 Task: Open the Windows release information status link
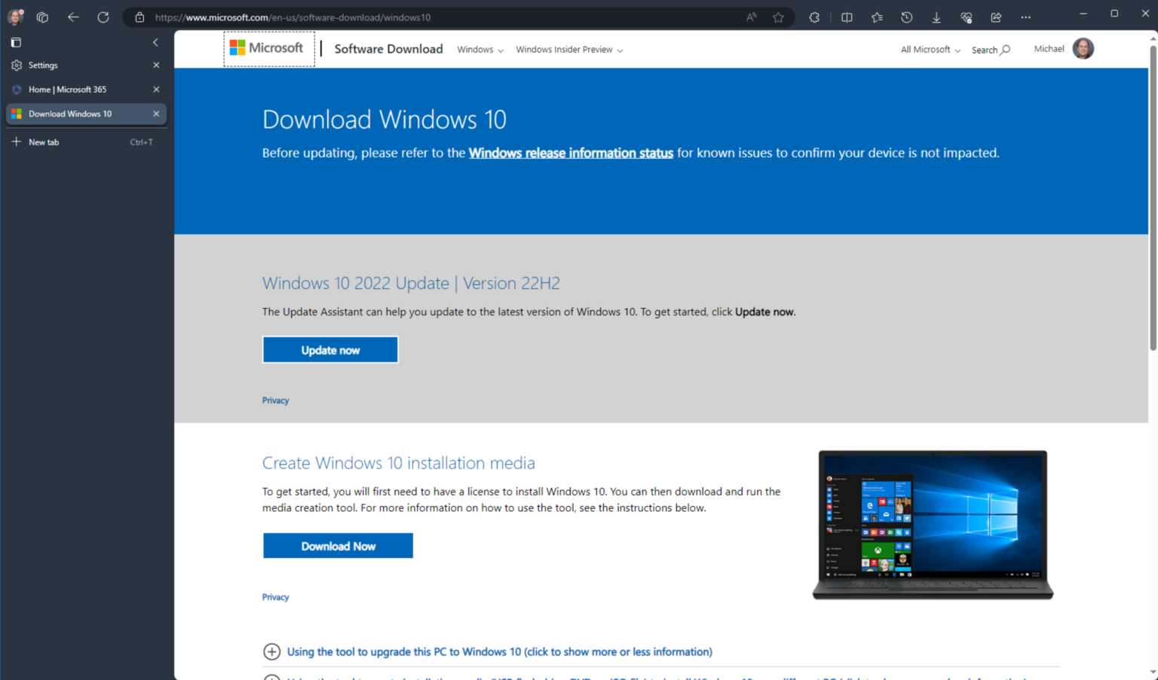coord(571,153)
